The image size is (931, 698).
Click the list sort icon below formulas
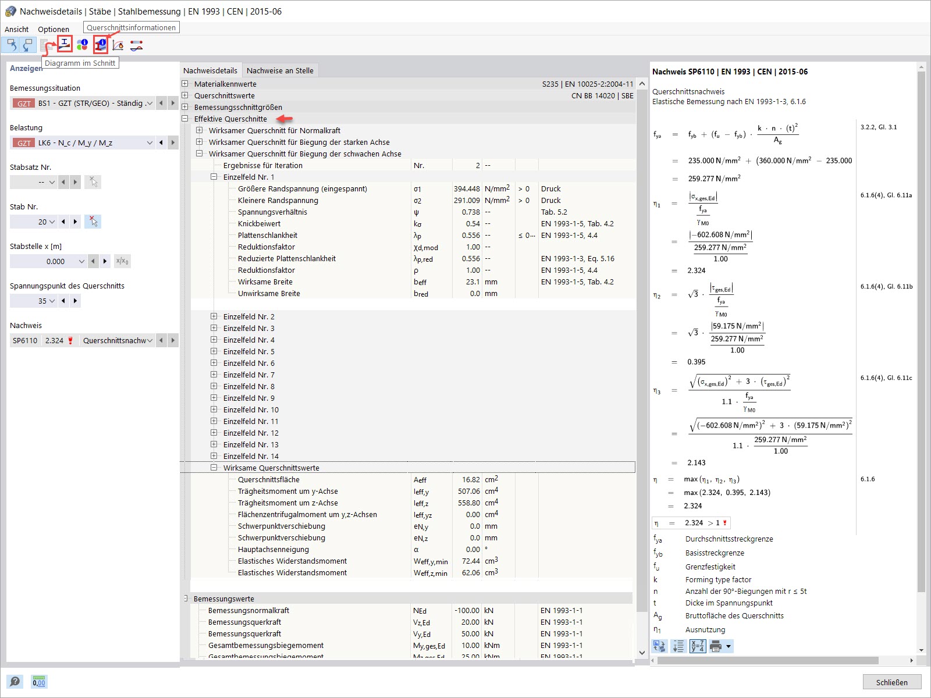678,646
